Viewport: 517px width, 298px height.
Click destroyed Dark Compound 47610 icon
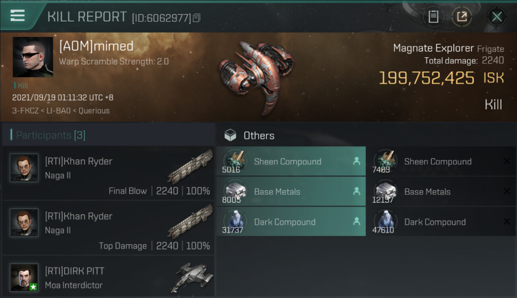(x=385, y=221)
